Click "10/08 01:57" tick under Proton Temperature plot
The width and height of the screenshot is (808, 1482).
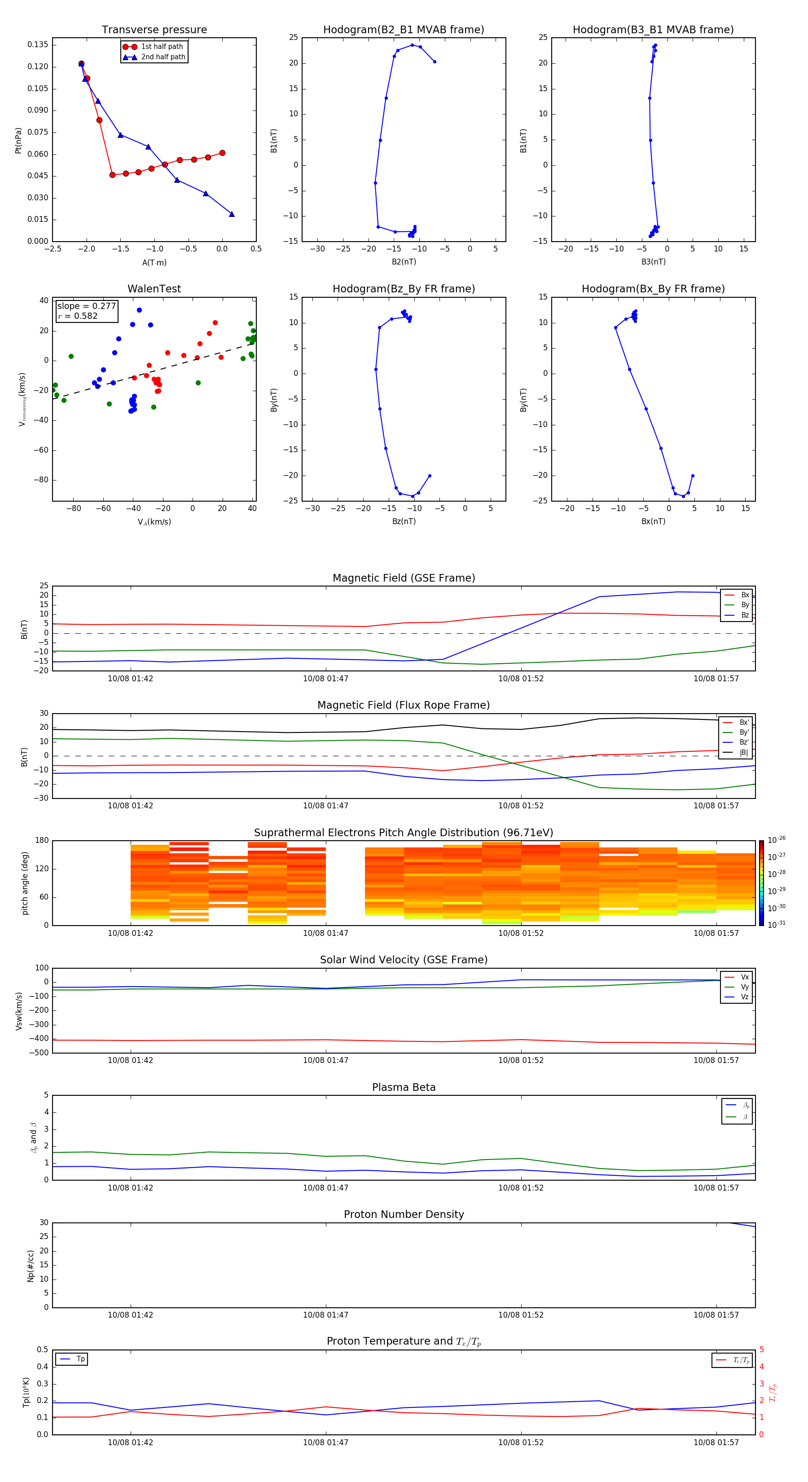tap(716, 1442)
